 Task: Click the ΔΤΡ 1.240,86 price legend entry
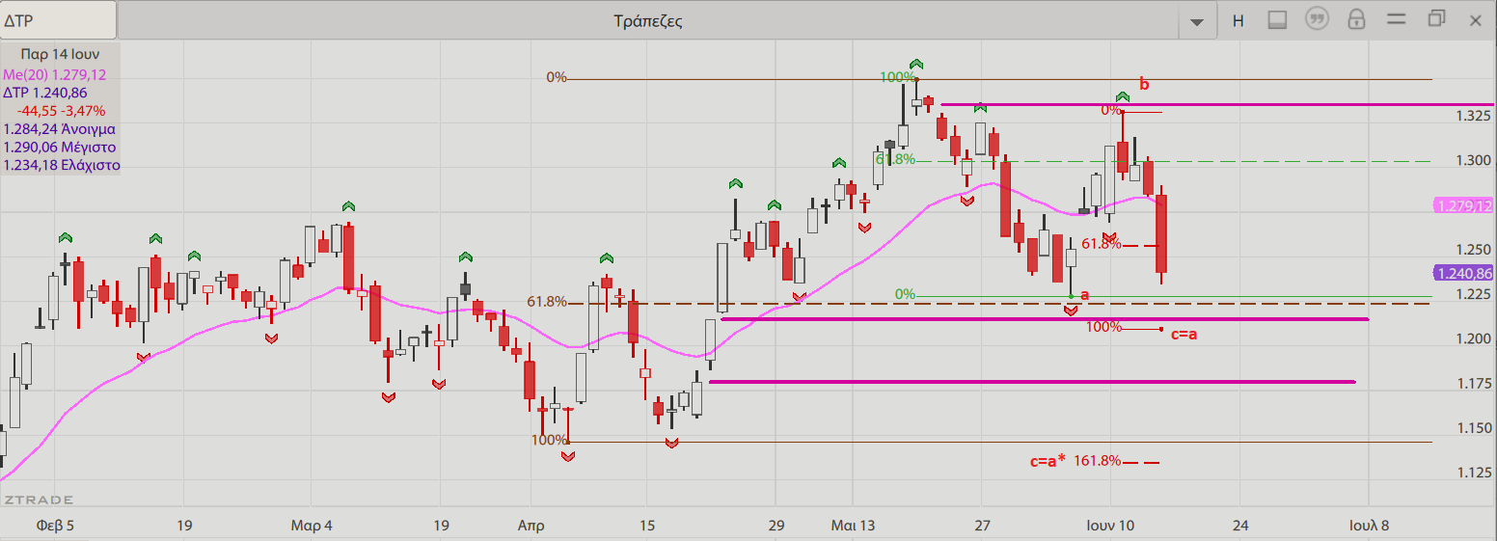click(45, 93)
